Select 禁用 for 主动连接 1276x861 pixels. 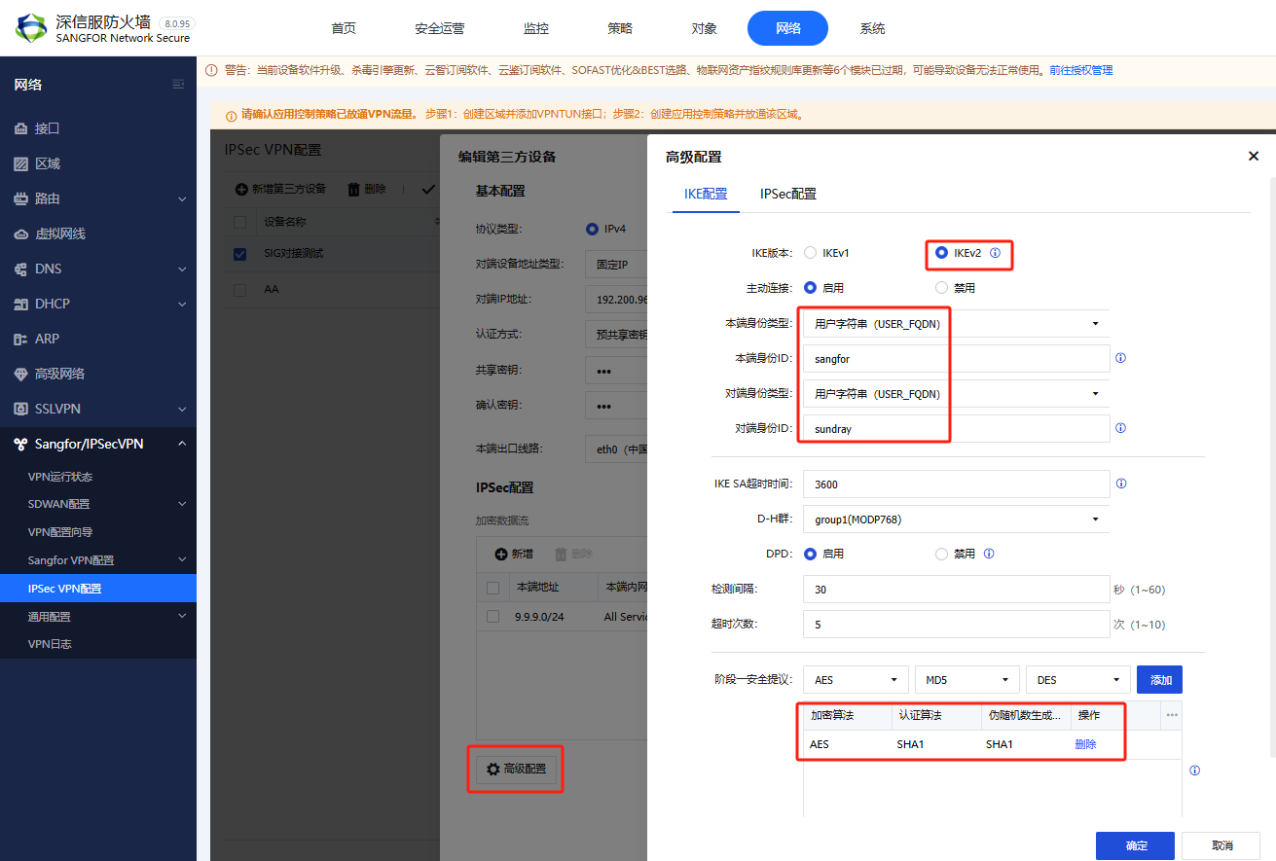941,288
